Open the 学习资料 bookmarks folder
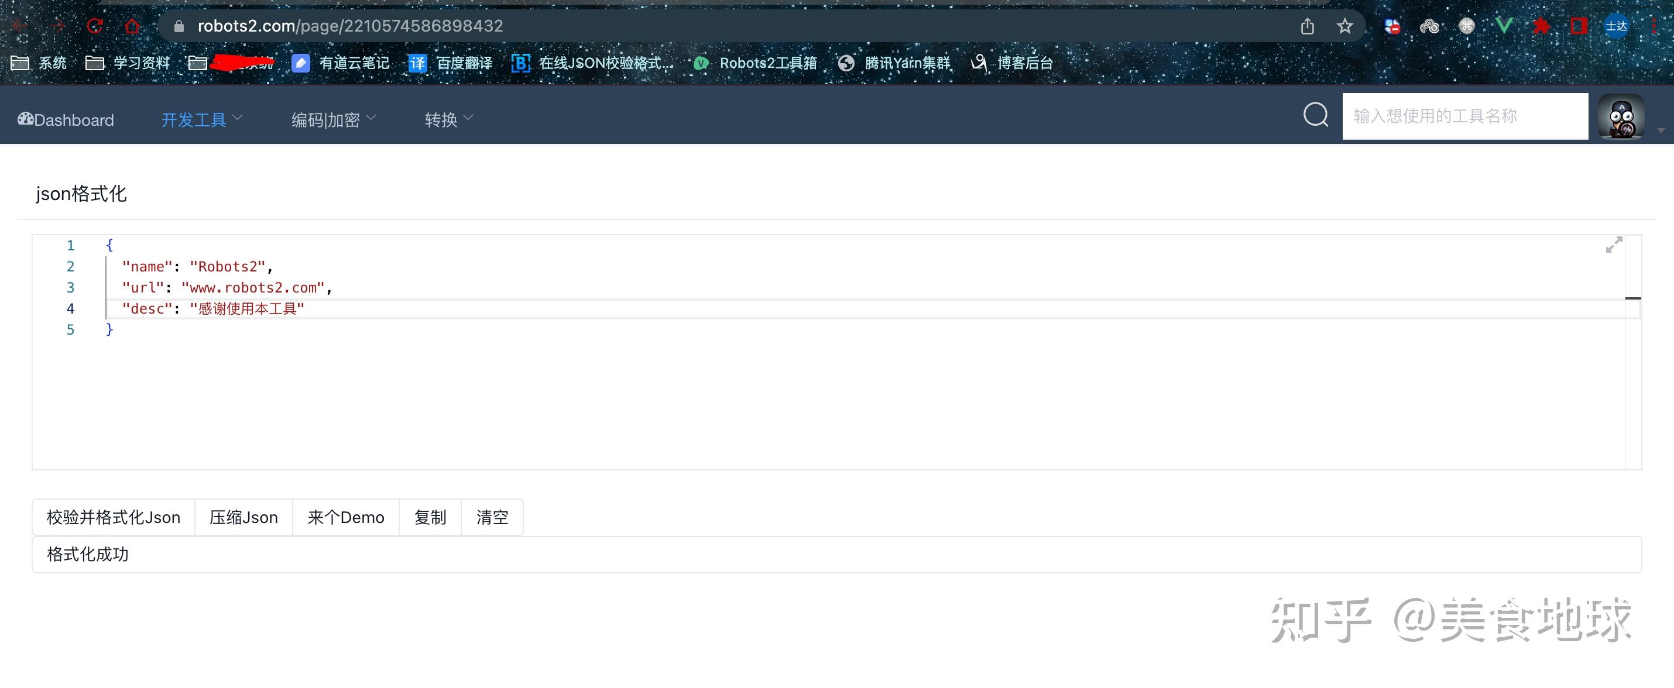 tap(128, 63)
